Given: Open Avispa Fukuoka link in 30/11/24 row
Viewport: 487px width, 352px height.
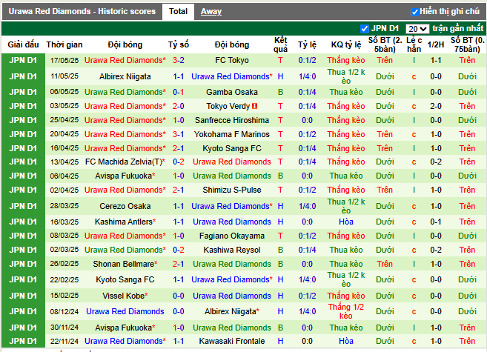Looking at the screenshot, I should pyautogui.click(x=125, y=328).
